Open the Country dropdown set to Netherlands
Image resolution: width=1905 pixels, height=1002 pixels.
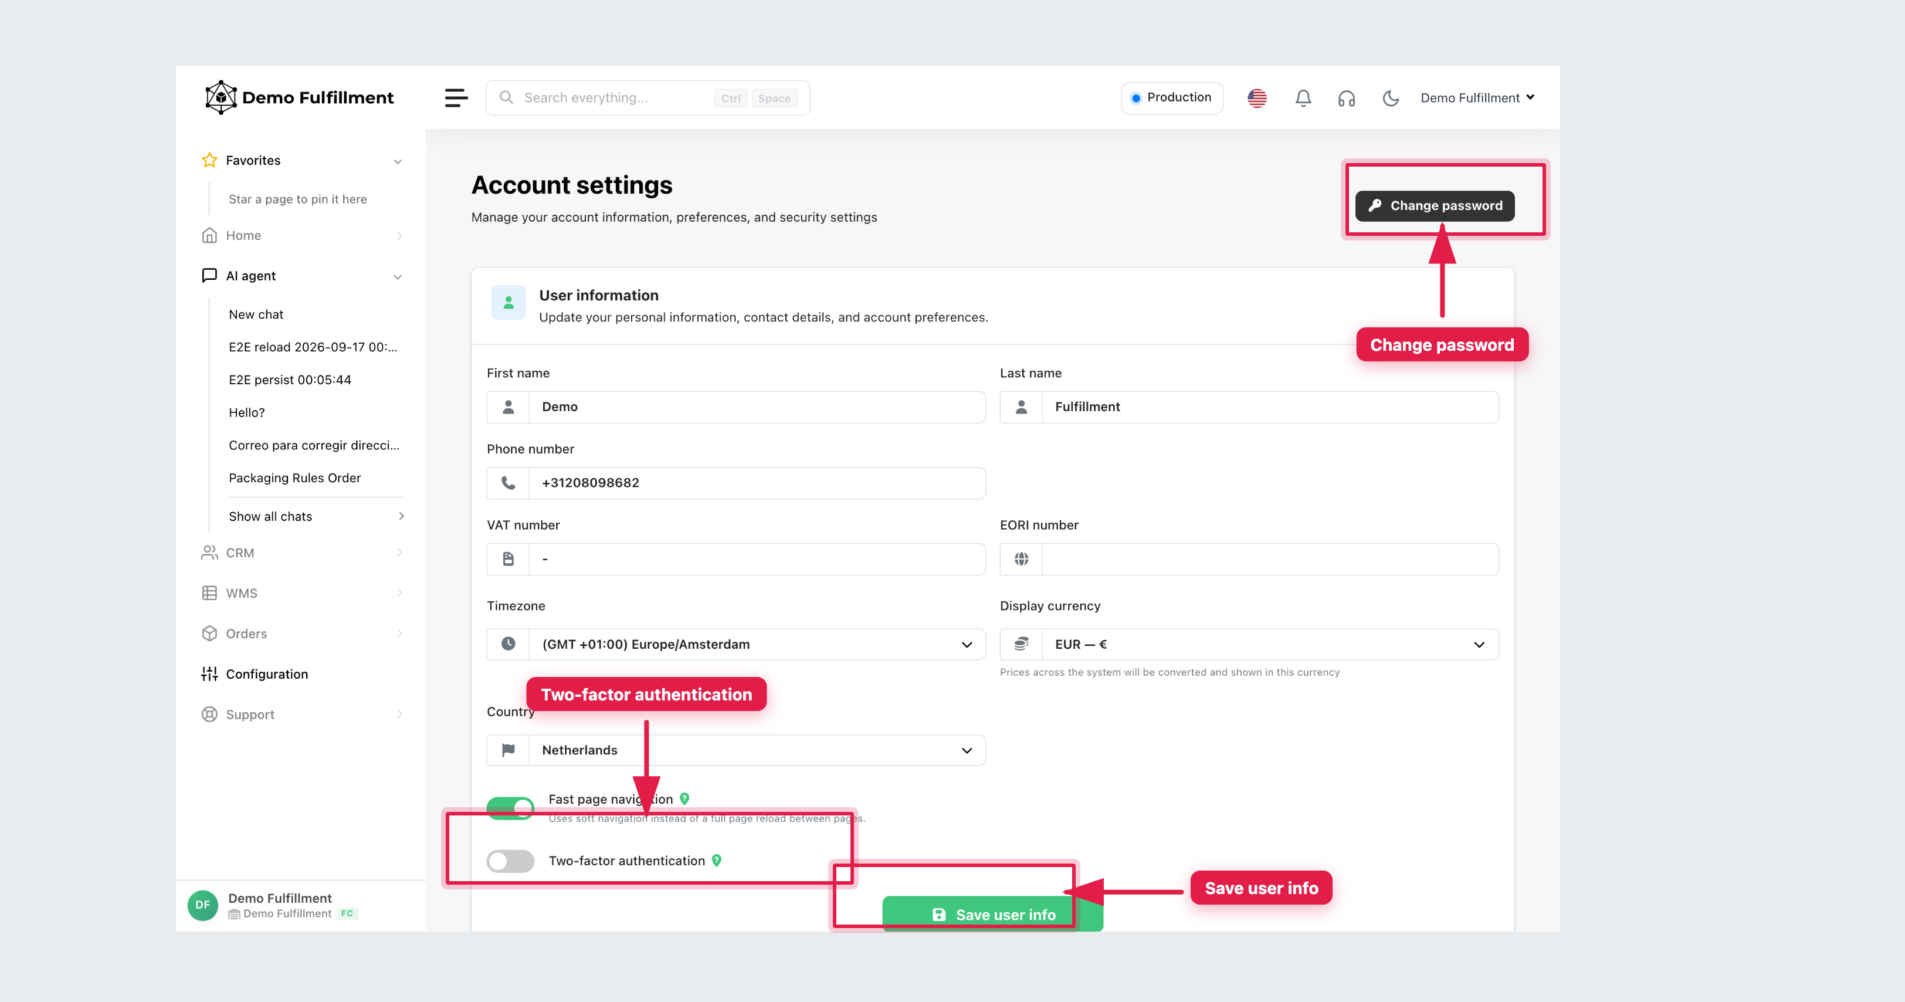point(736,750)
